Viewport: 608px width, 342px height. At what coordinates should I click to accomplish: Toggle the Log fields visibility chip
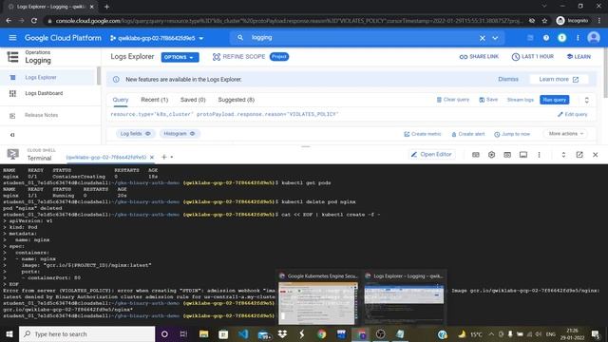[135, 133]
